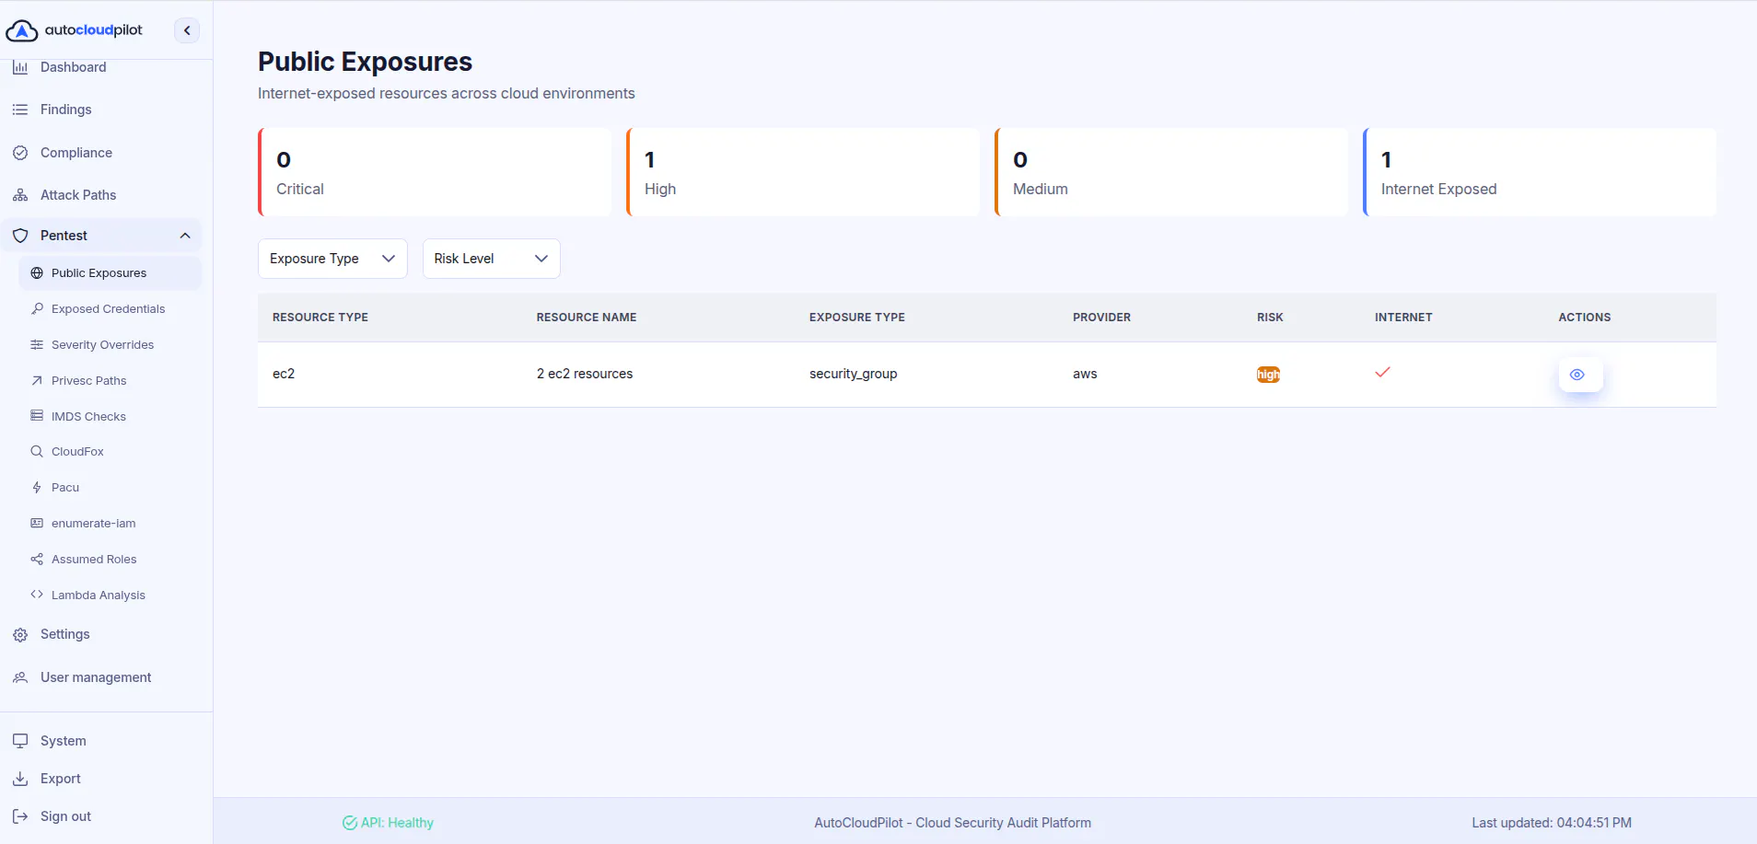
Task: Open the Exposure Type dropdown
Action: coord(332,259)
